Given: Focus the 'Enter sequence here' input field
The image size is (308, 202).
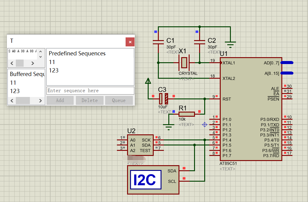Looking at the screenshot, I should [x=90, y=91].
